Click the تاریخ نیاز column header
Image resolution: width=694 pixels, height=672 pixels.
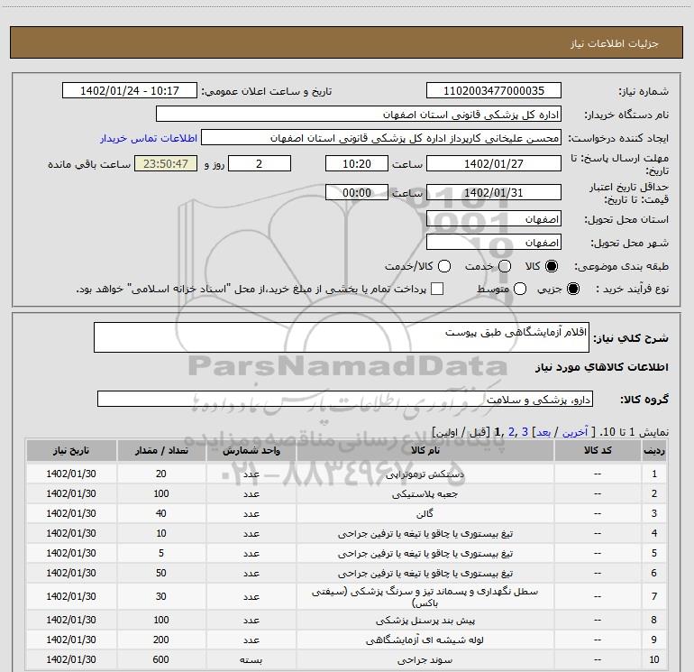[71, 450]
